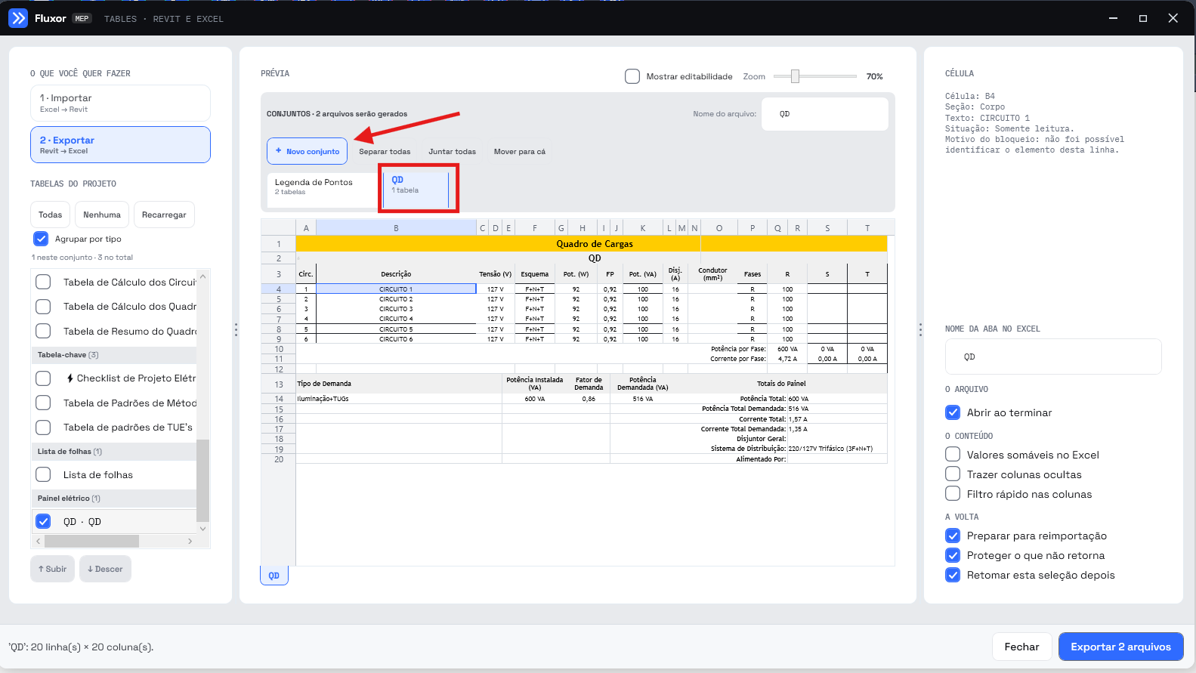Click Mover para cá
1196x673 pixels.
click(x=520, y=152)
